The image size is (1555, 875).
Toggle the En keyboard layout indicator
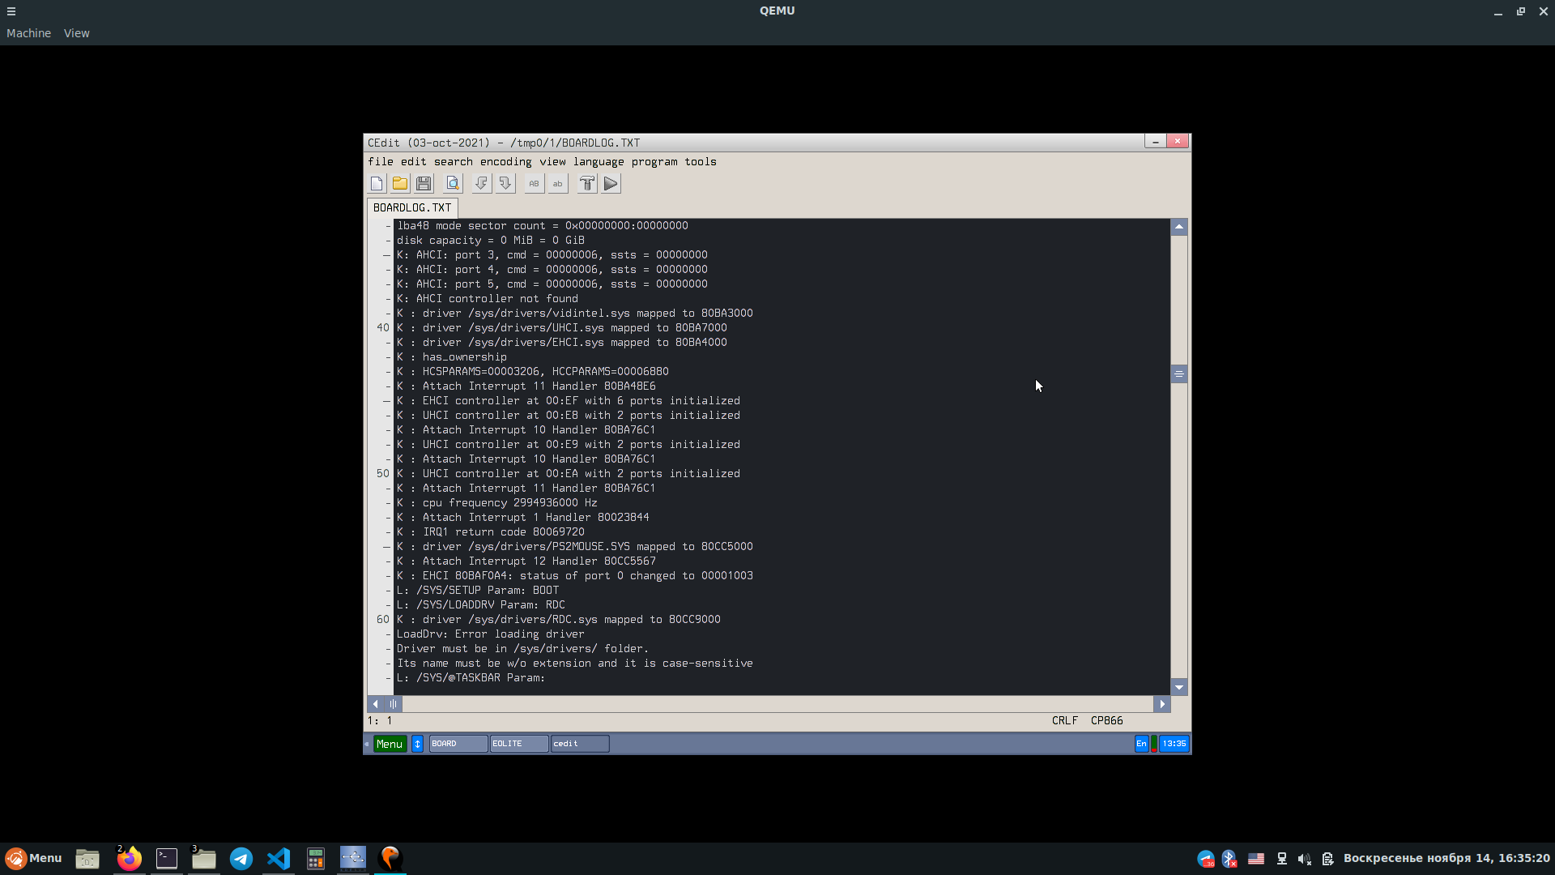tap(1141, 744)
